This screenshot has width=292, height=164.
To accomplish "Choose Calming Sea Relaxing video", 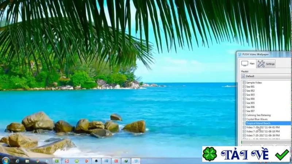I will pos(258,115).
